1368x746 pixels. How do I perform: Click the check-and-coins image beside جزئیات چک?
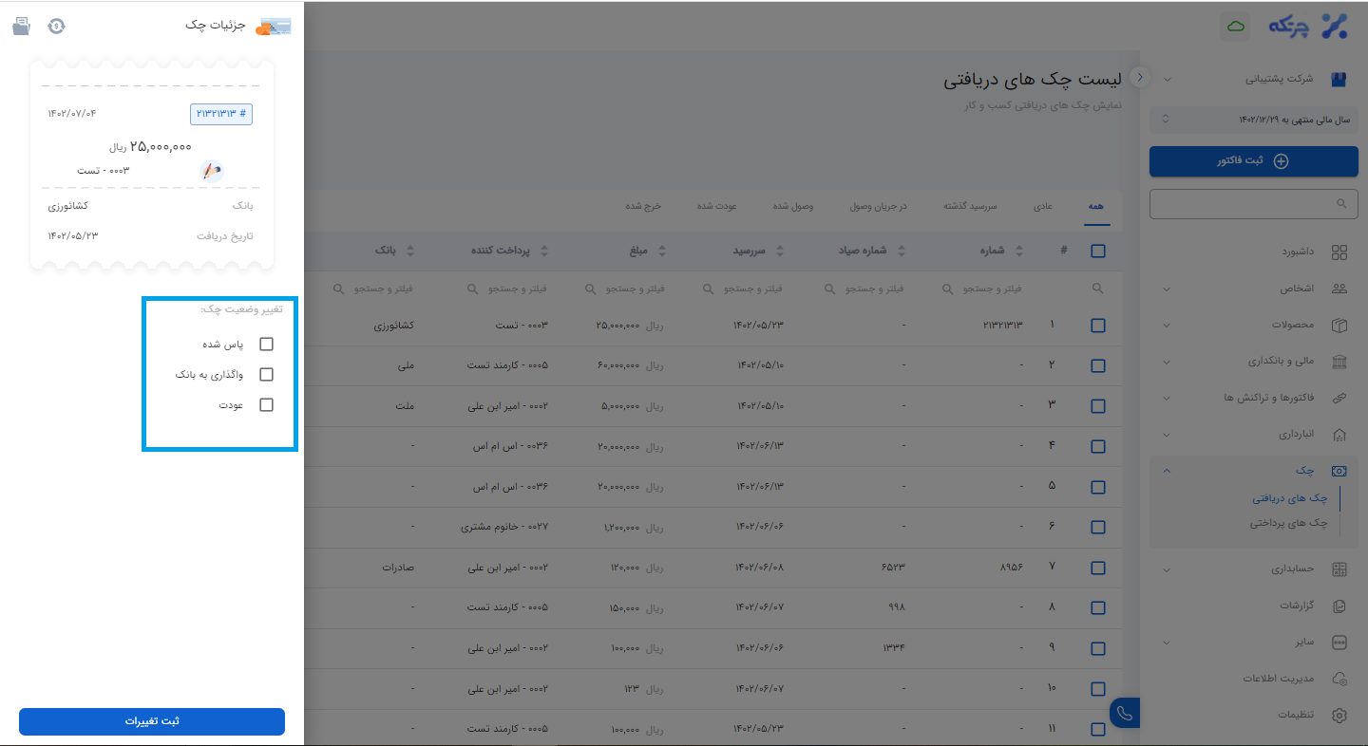click(274, 27)
